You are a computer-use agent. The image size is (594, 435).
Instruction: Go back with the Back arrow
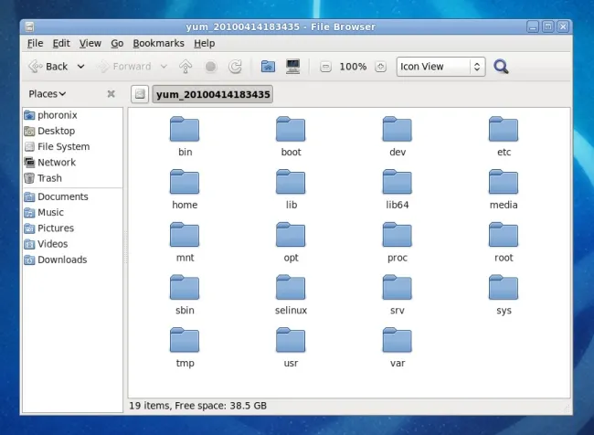point(48,67)
